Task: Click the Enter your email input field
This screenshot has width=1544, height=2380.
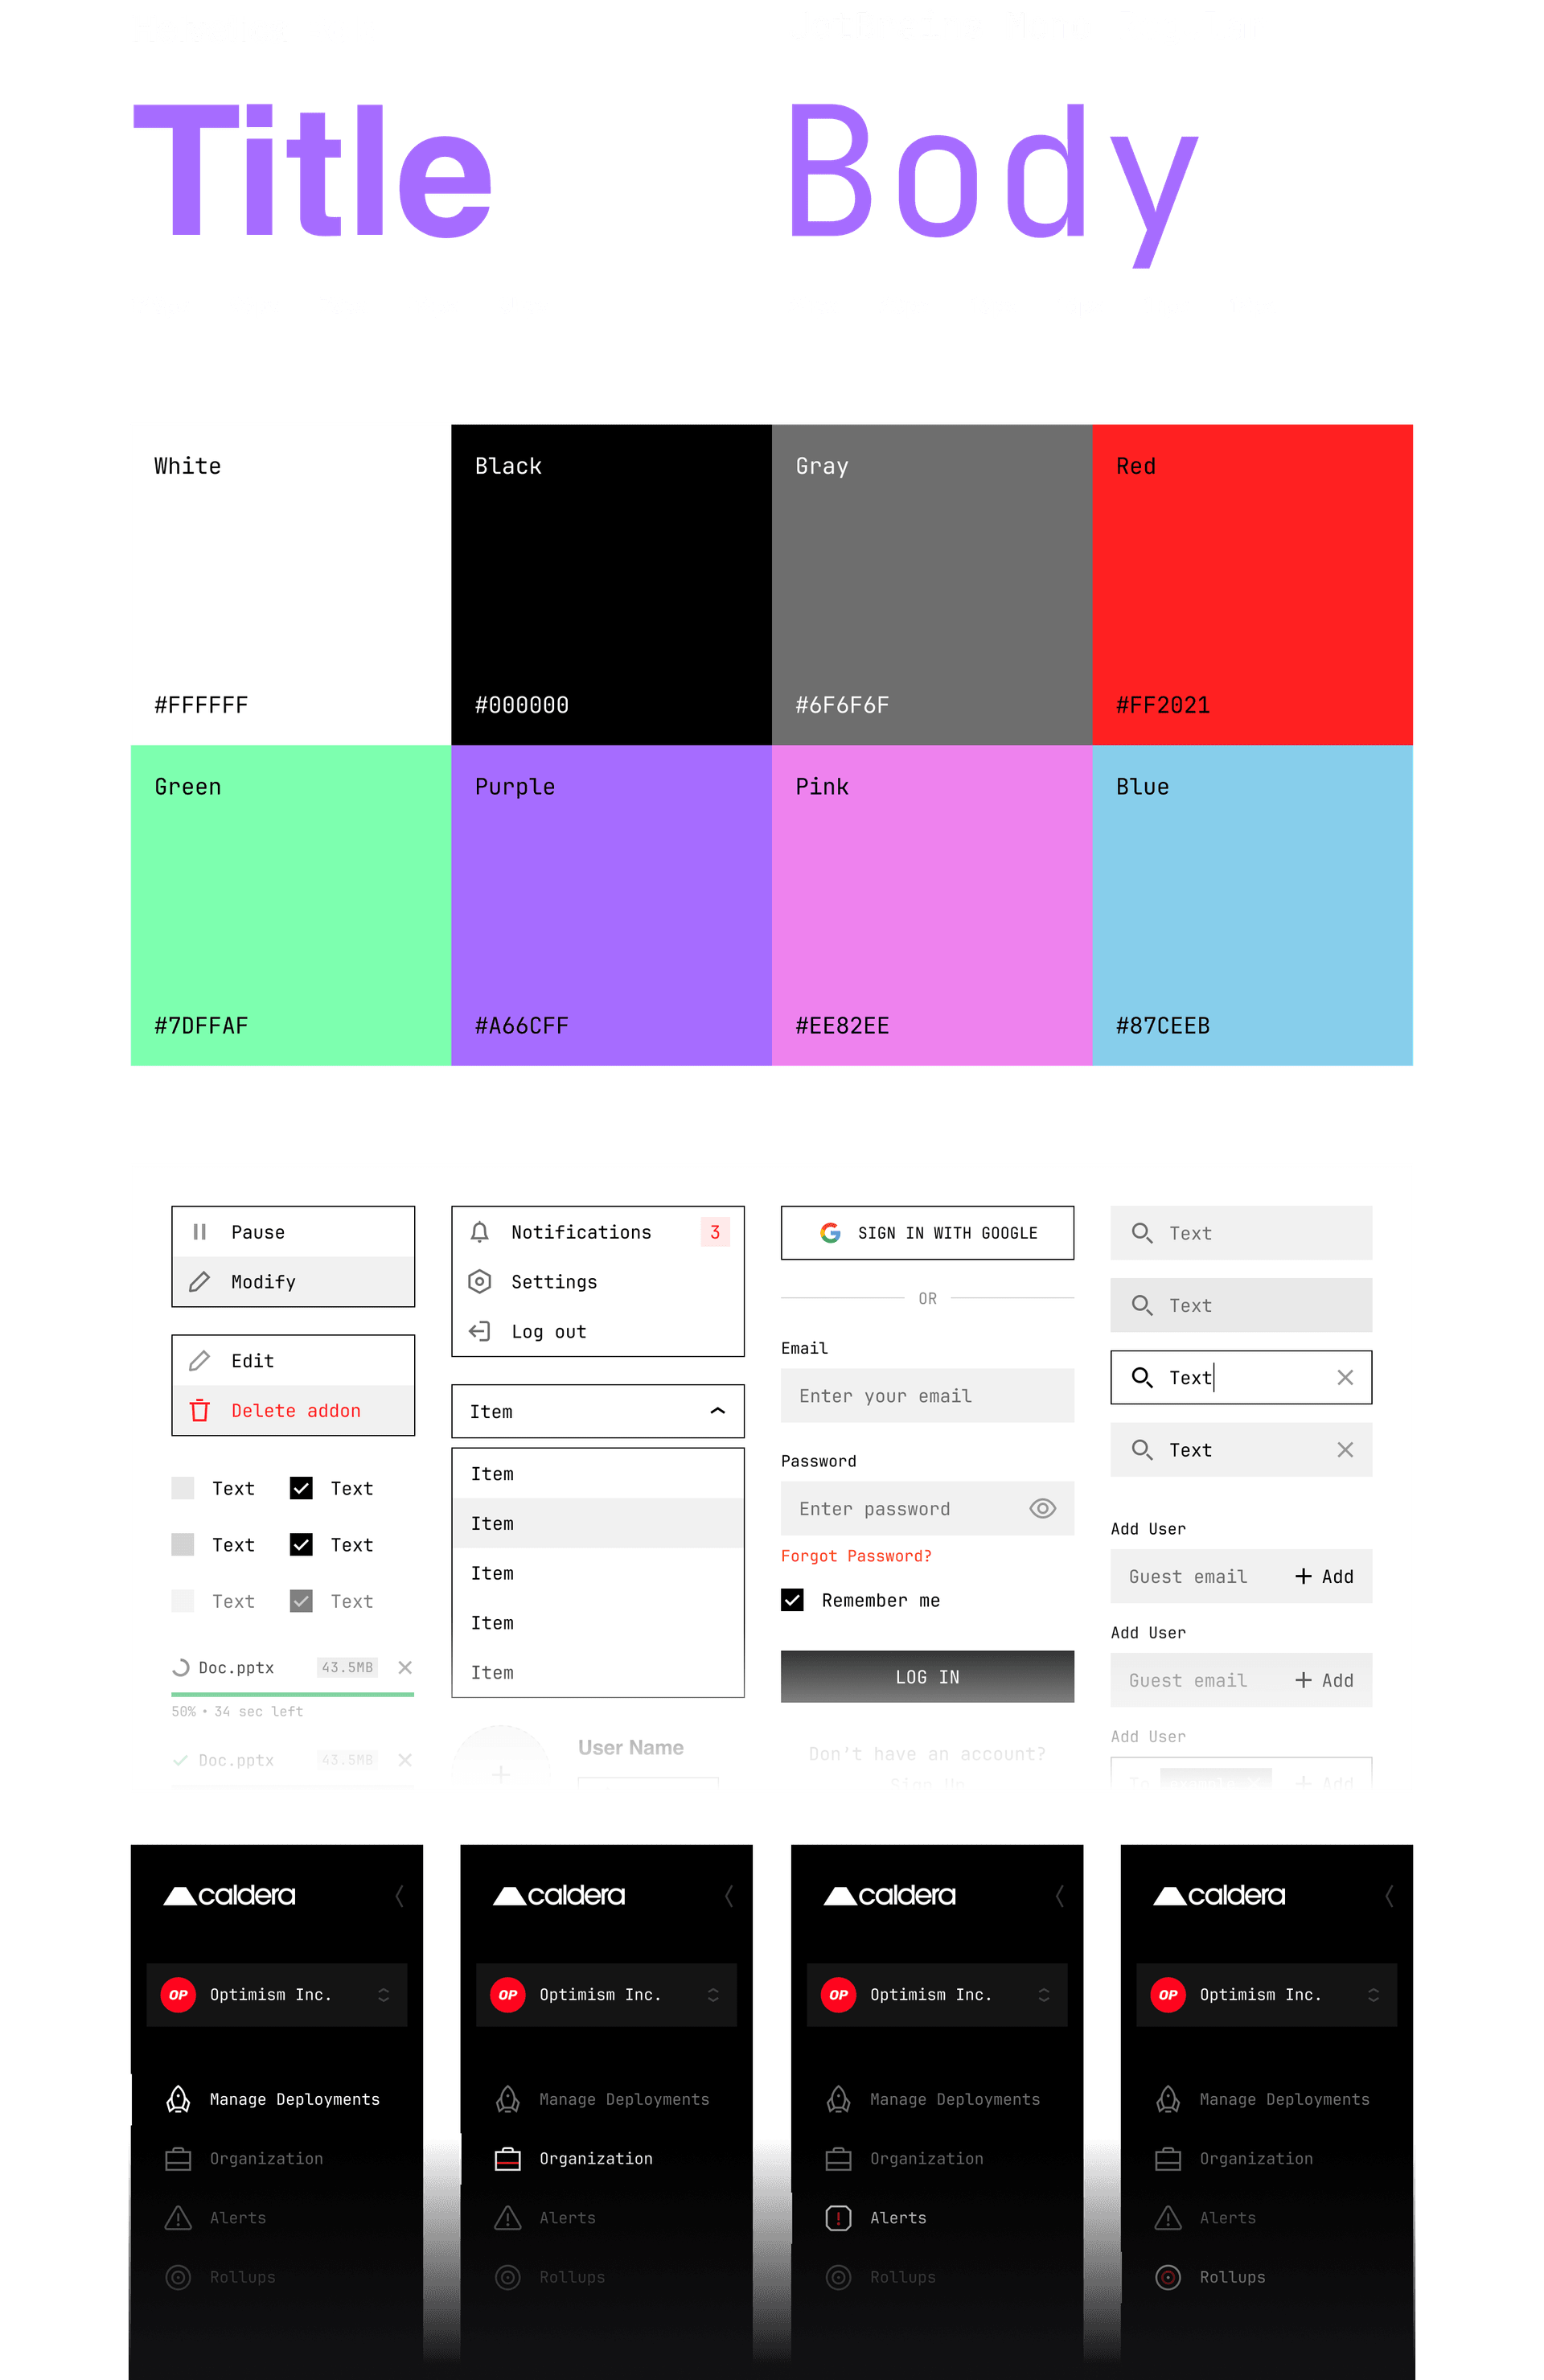Action: pyautogui.click(x=926, y=1395)
